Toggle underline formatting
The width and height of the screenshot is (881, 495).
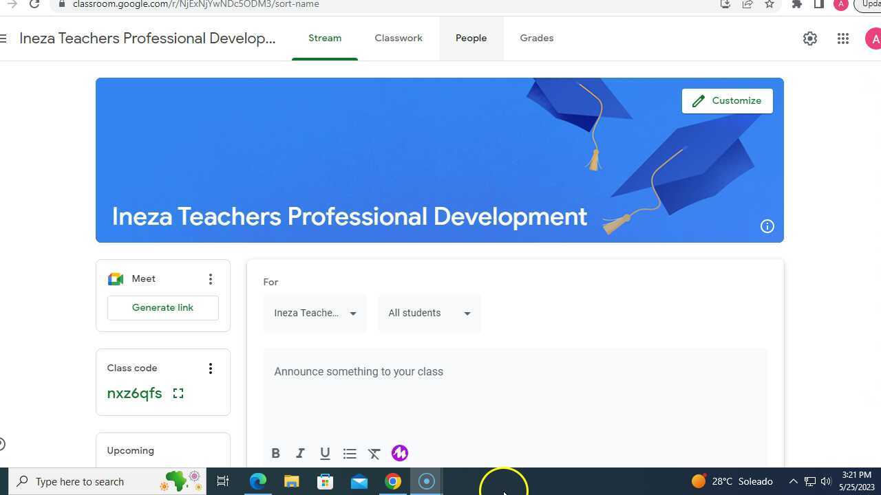click(x=325, y=453)
